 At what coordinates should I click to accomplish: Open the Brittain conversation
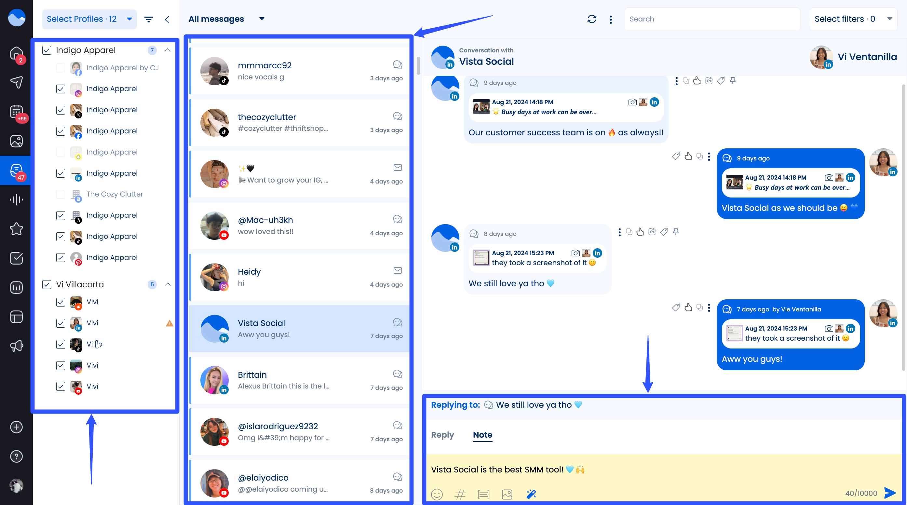point(299,380)
